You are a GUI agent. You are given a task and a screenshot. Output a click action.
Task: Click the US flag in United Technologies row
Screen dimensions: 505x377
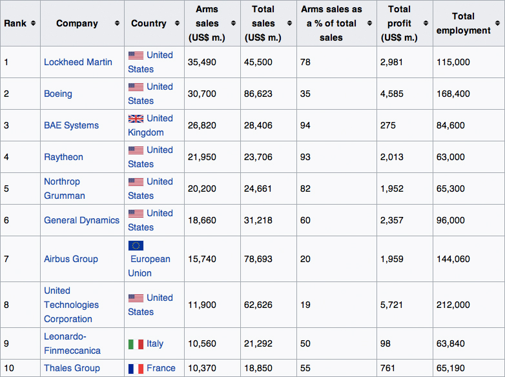(x=136, y=298)
